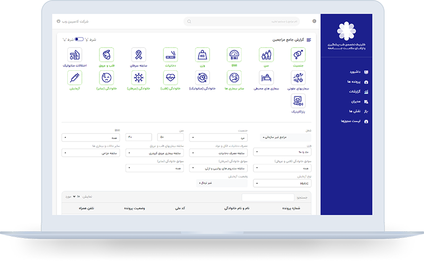Viewport: 424px width, 262px height.
Task: Select the خانوادگی (قلب) heartbeat icon
Action: tap(171, 78)
